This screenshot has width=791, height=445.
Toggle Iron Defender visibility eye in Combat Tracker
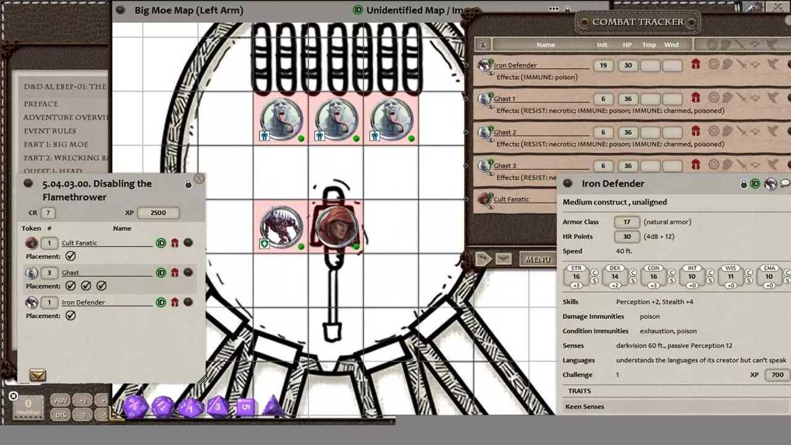(x=491, y=74)
